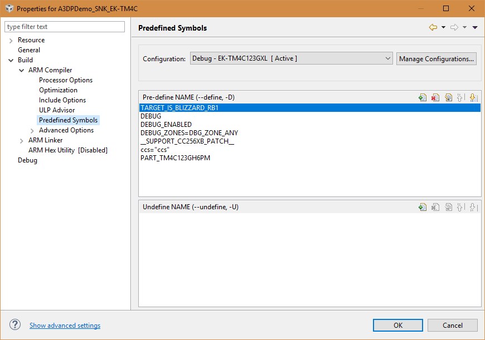The height and width of the screenshot is (340, 485).
Task: Click the Help question mark icon
Action: coord(15,325)
